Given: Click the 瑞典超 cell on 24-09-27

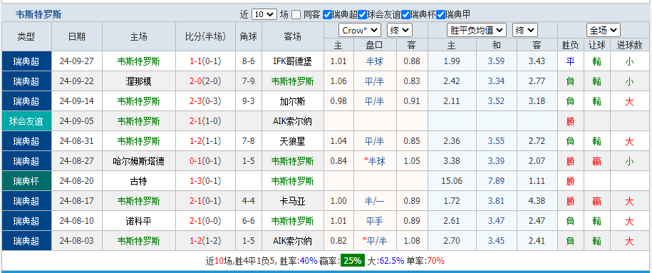Looking at the screenshot, I should coord(26,61).
